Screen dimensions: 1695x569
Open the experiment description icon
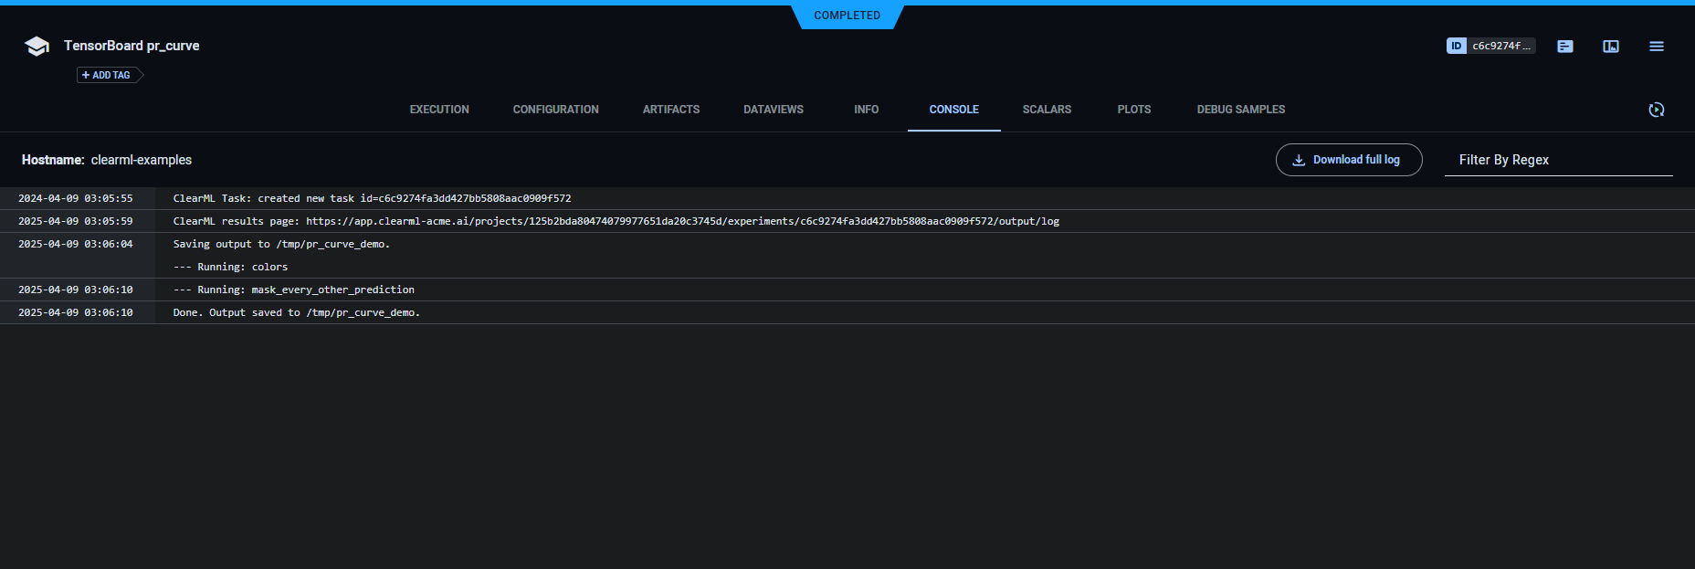click(x=1564, y=47)
